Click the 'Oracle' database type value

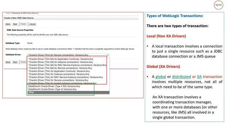30,43
